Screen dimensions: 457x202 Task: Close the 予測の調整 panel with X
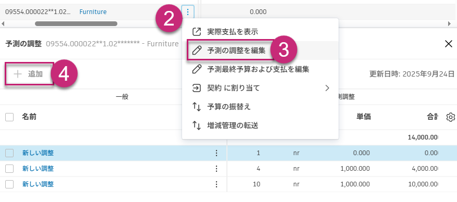(x=449, y=44)
